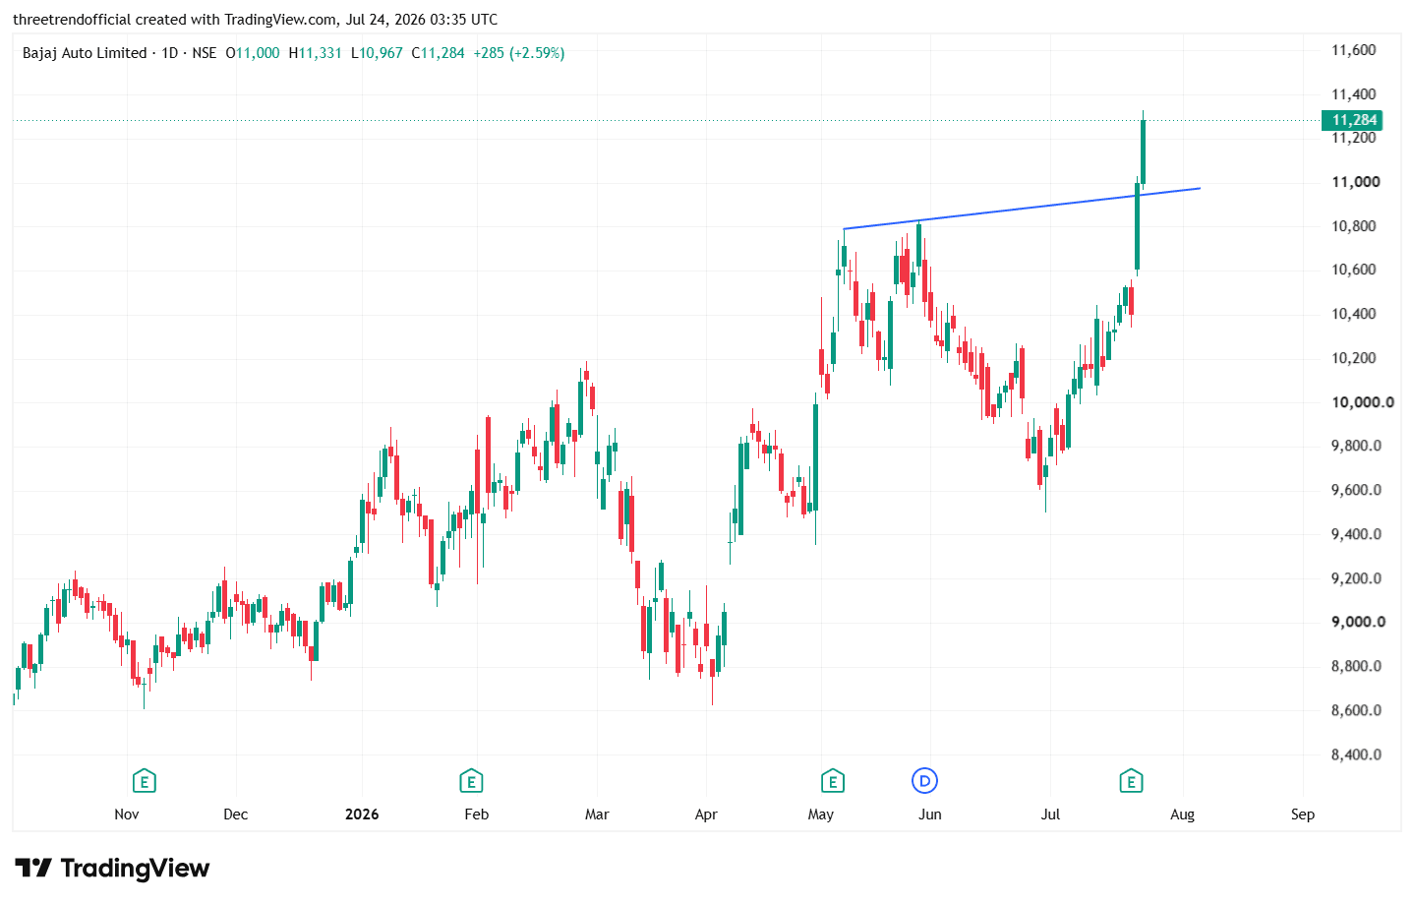This screenshot has height=905, width=1414.
Task: Open the earnings E marker above Feb
Action: (x=471, y=782)
